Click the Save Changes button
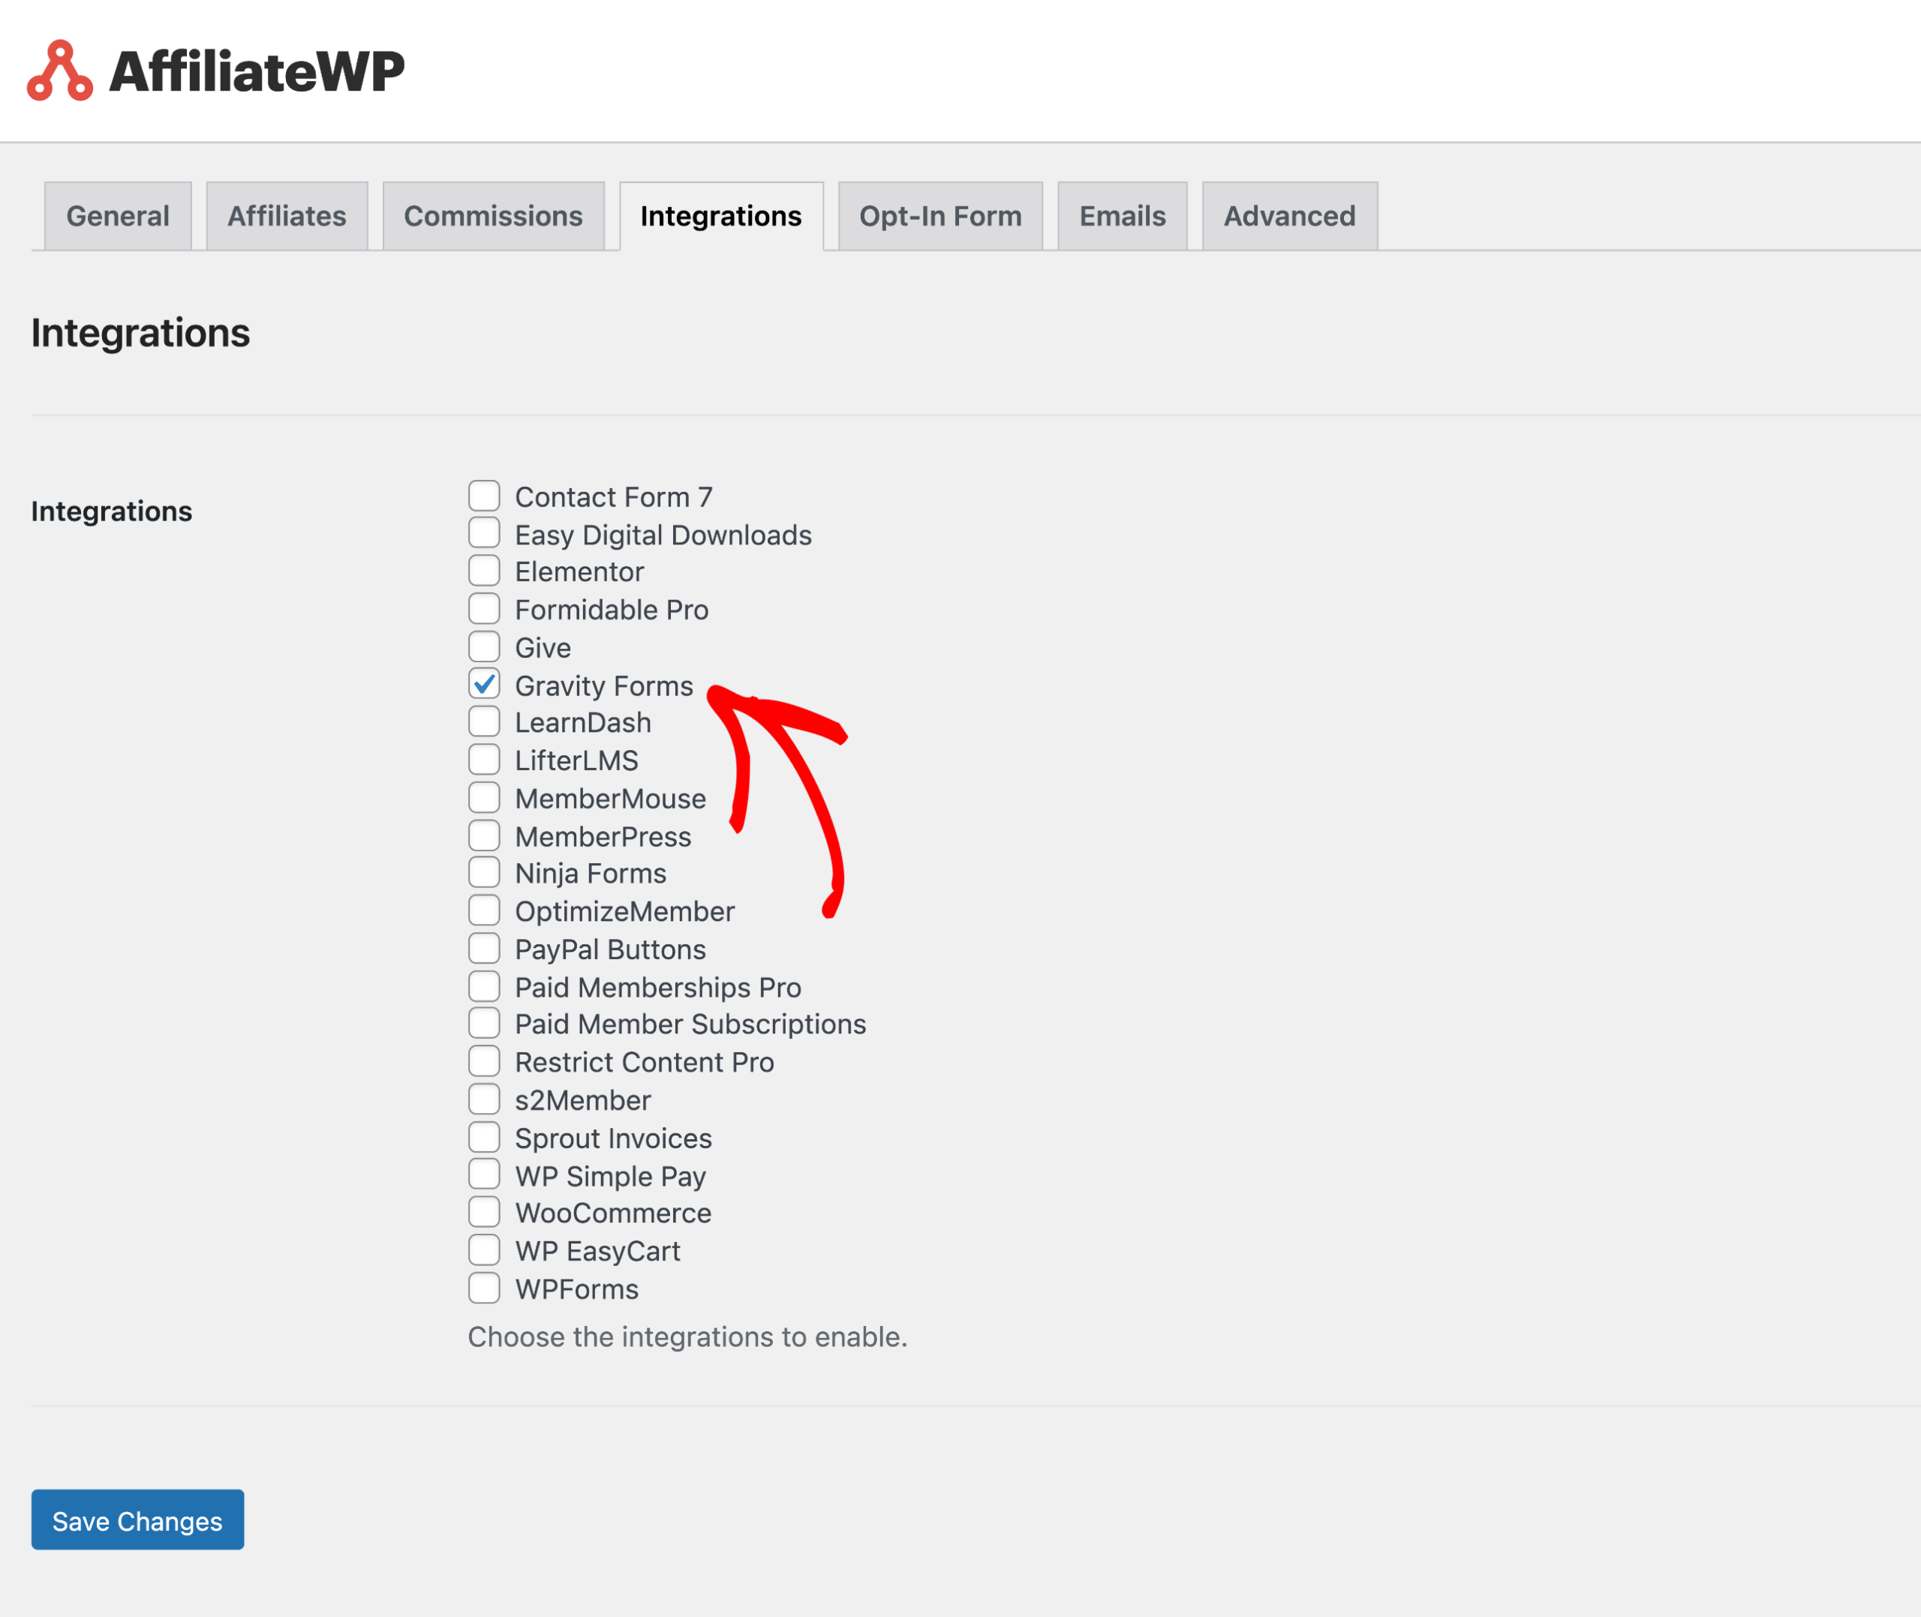Viewport: 1921px width, 1617px height. (x=137, y=1519)
